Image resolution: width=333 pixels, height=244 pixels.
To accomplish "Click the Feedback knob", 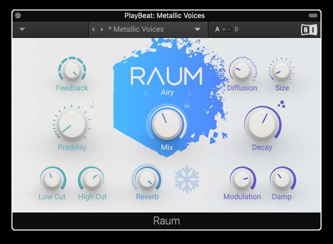I will click(72, 70).
